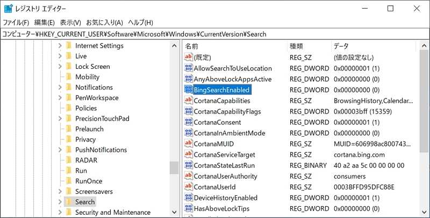Click the tree pane scroll down arrow
Viewport: 430px width, 218px height.
pyautogui.click(x=174, y=212)
